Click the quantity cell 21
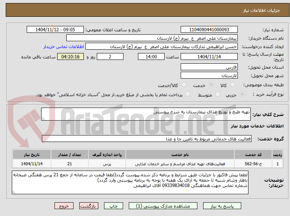Viewport: 290px width, 216px height. click(x=69, y=164)
